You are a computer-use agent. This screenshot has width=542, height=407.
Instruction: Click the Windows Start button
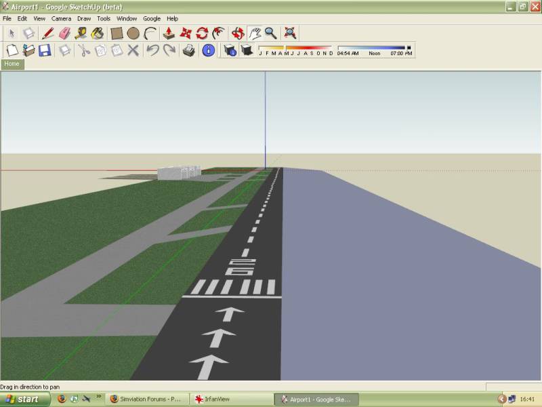tap(23, 399)
